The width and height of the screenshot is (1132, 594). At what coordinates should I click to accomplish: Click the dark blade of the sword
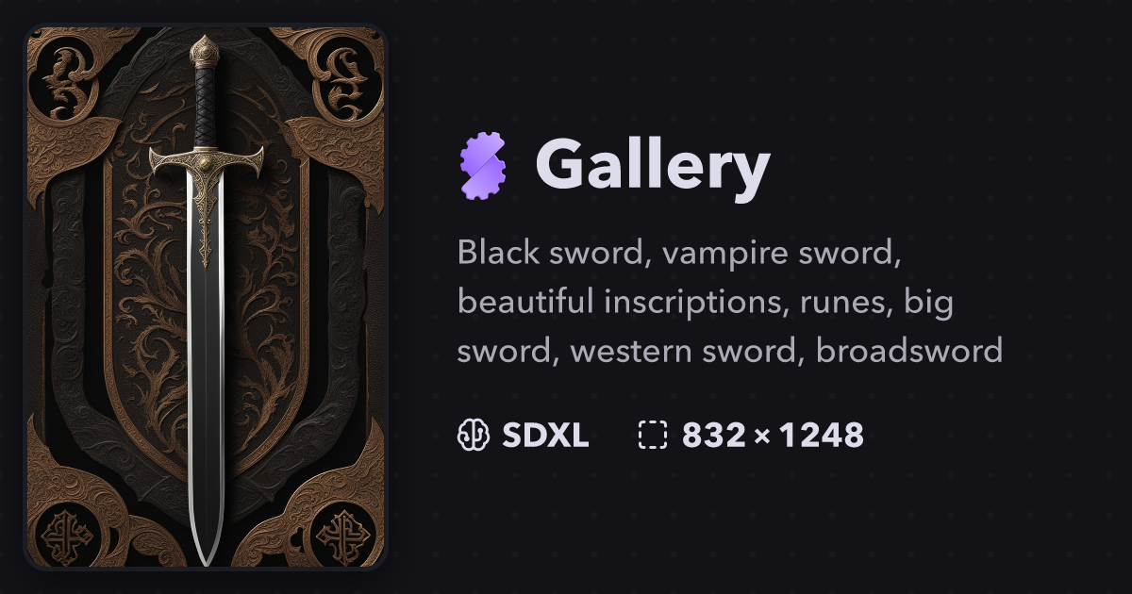[205, 358]
